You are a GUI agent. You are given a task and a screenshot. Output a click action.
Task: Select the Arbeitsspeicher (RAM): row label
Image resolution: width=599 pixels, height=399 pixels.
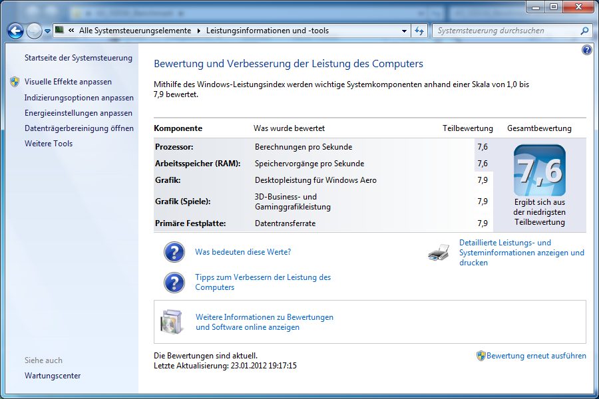click(x=198, y=164)
